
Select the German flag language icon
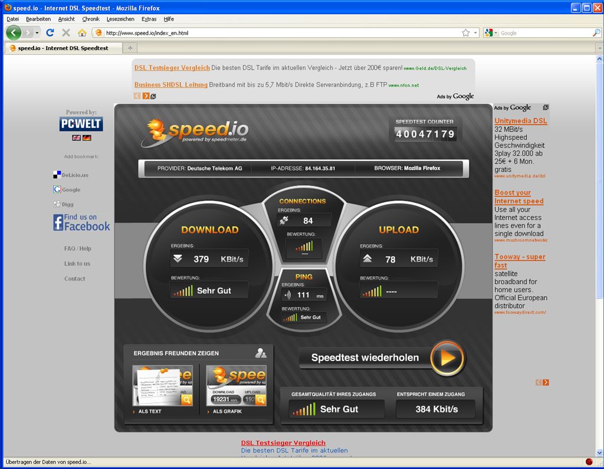87,137
